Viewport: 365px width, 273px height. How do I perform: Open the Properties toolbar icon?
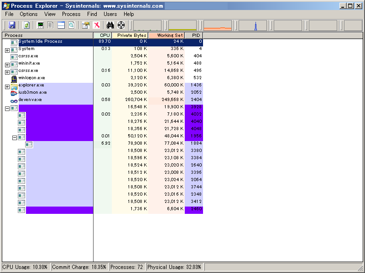pos(86,25)
